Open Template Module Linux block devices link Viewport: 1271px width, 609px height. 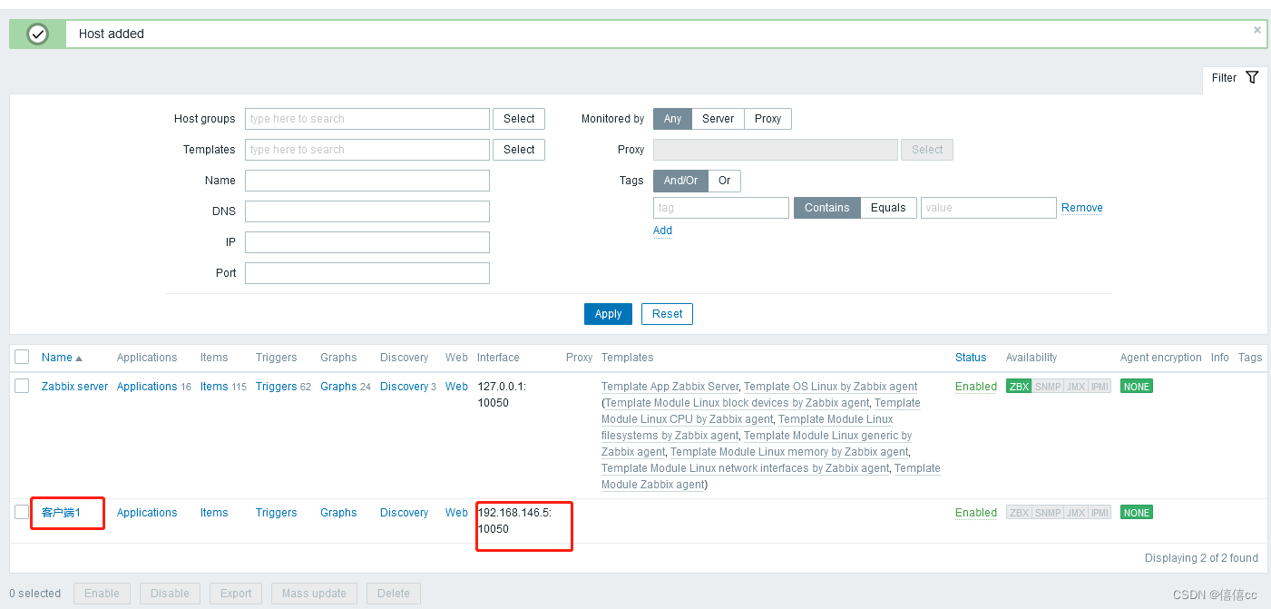coord(737,403)
